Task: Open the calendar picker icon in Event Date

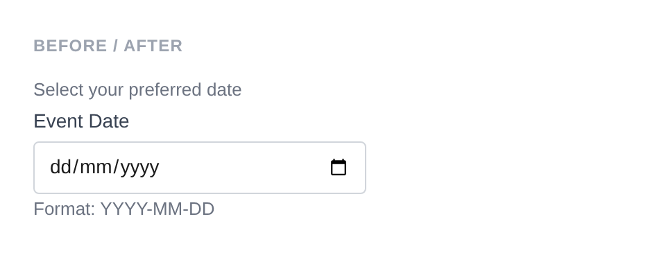Action: [338, 168]
